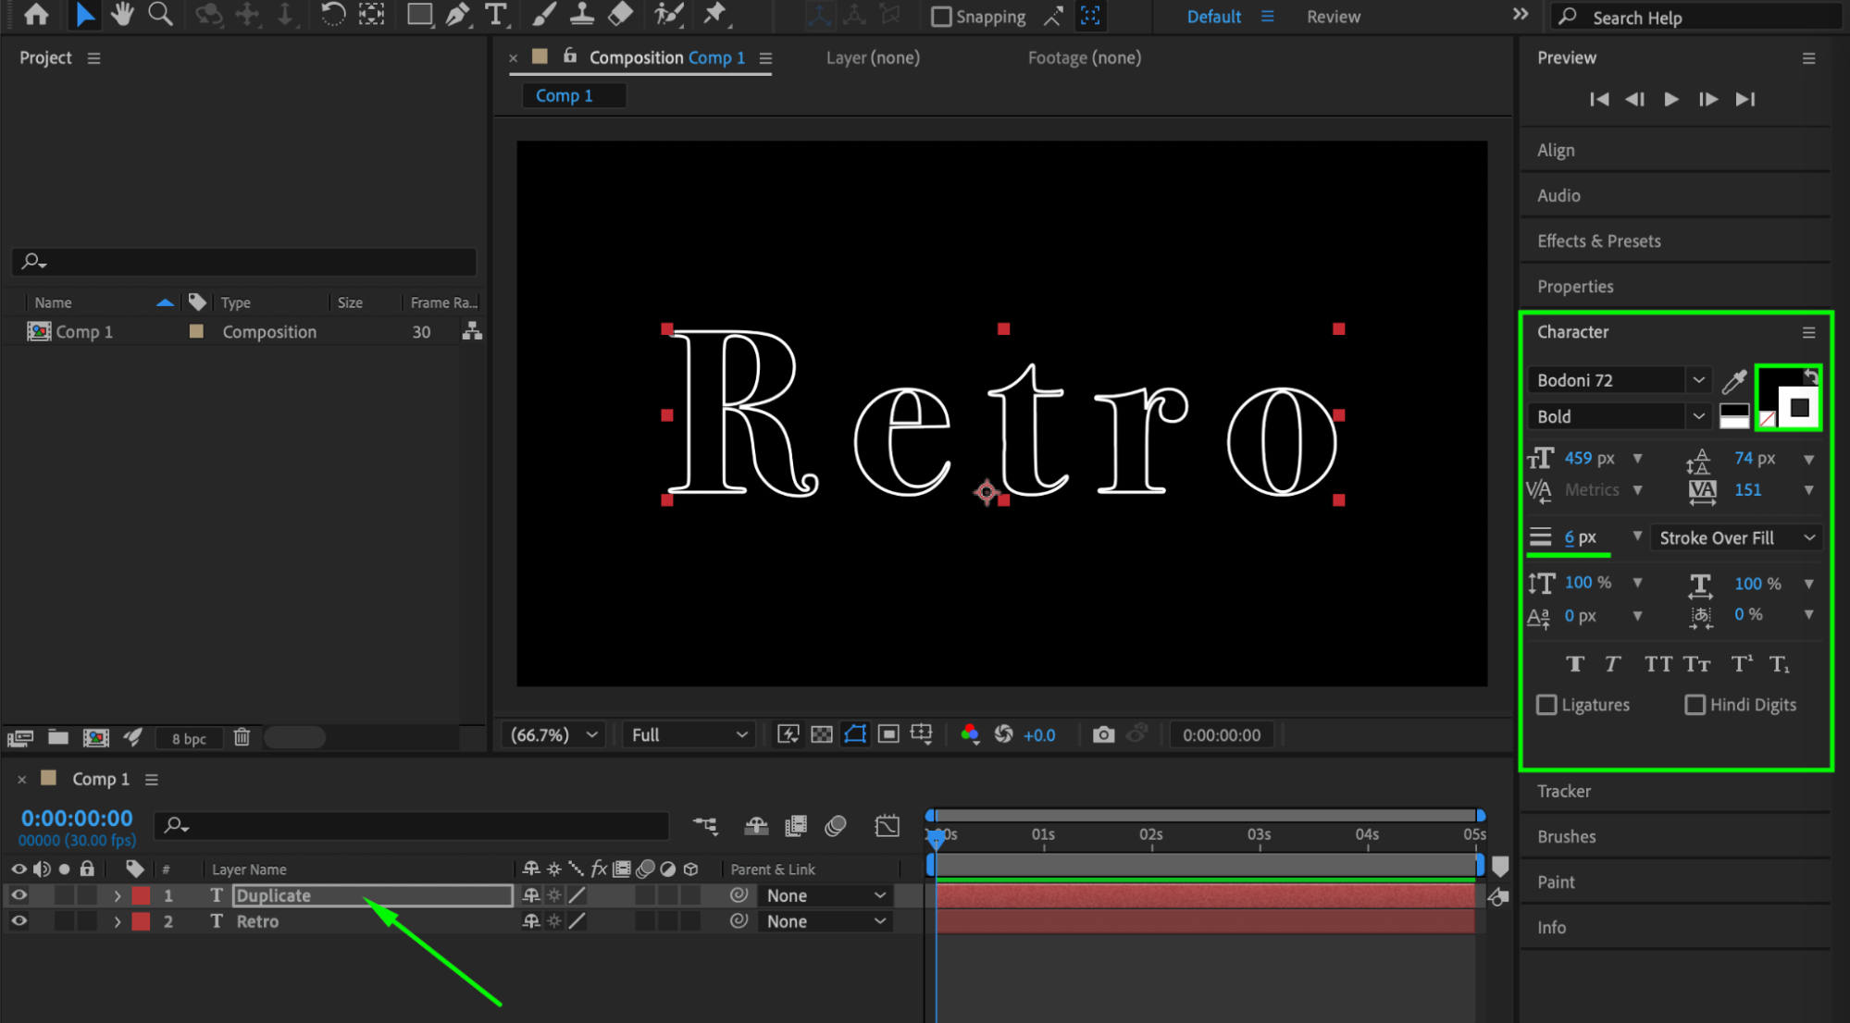This screenshot has width=1850, height=1023.
Task: Check the Hindi Digits option
Action: pos(1695,705)
